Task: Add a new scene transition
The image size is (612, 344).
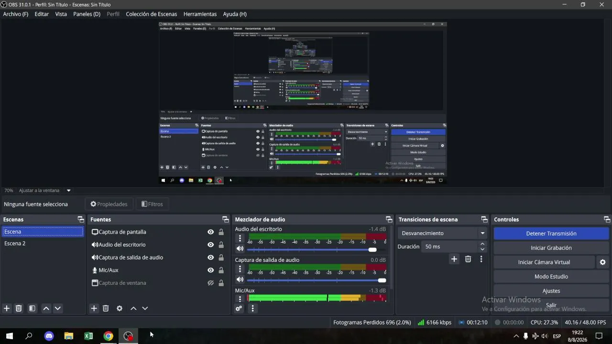Action: pyautogui.click(x=454, y=259)
